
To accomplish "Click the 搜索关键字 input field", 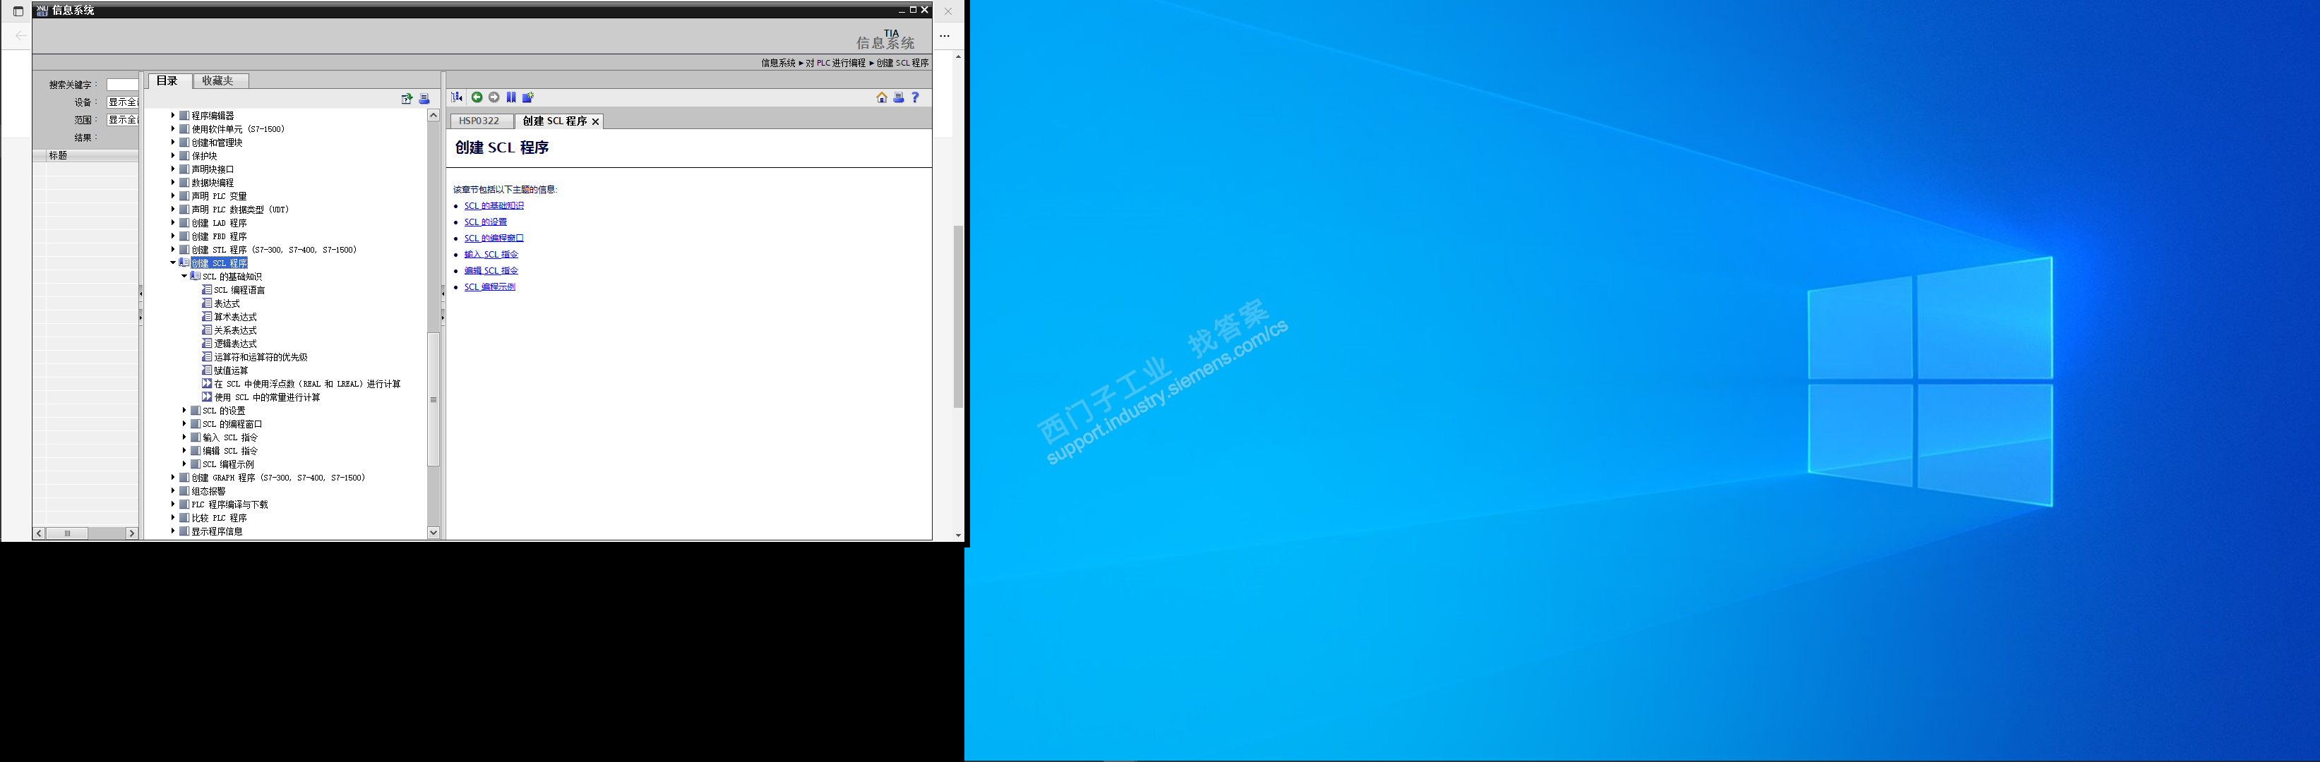I will coord(121,85).
